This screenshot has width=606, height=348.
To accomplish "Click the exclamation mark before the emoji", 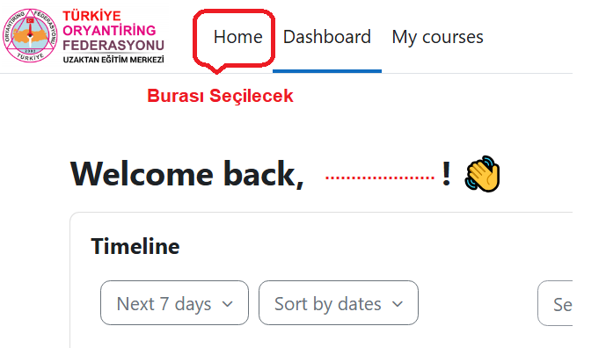I will pos(447,173).
